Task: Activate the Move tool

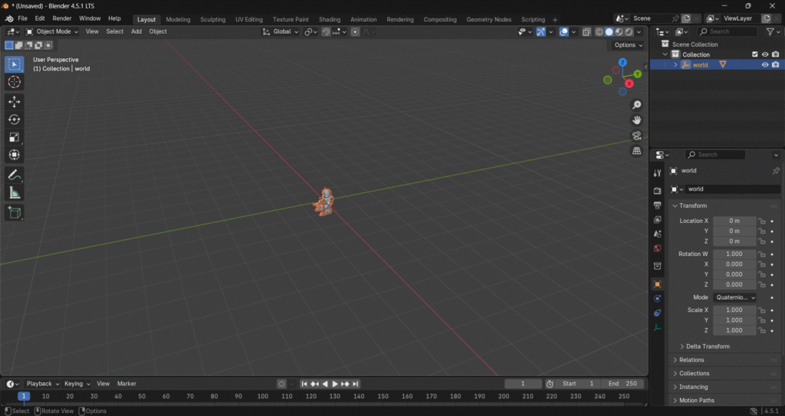Action: tap(14, 102)
